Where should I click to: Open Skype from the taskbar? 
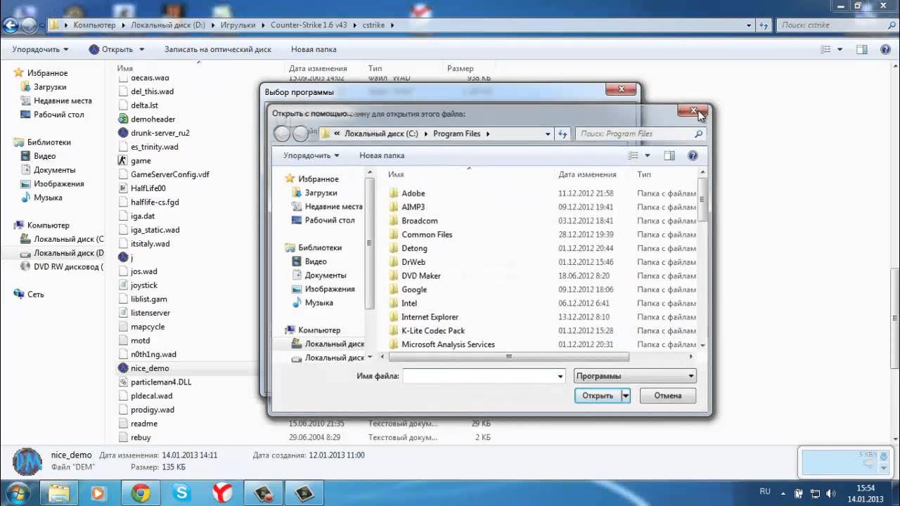point(181,493)
